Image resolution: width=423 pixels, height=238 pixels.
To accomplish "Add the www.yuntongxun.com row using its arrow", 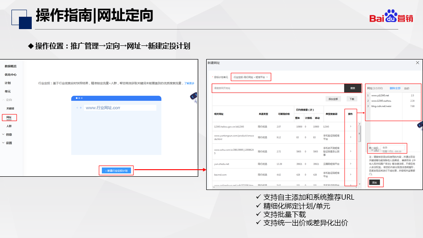I will click(x=351, y=137).
